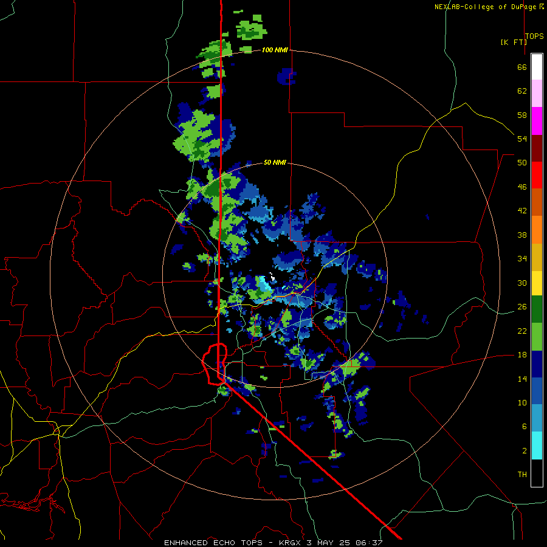Screen dimensions: 547x547
Task: Click the light blue legend swatch
Action: coord(537,418)
